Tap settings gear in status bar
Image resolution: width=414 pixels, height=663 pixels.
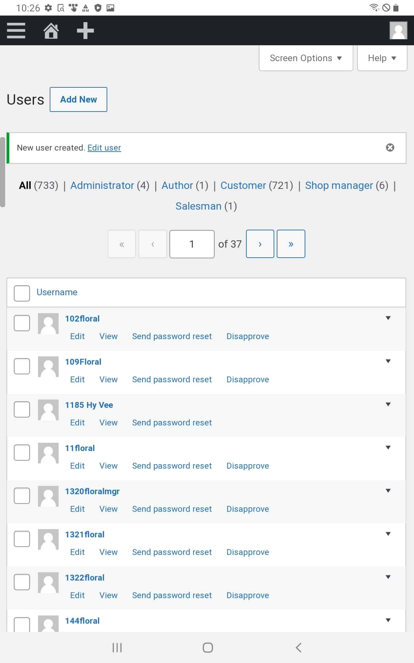(48, 8)
